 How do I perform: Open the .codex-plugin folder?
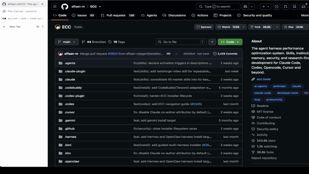click(74, 96)
